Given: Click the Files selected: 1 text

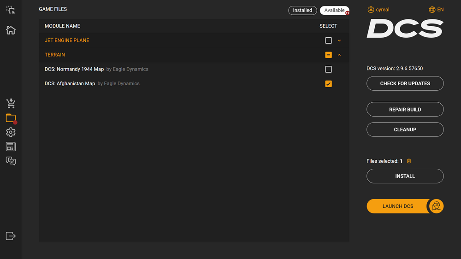Looking at the screenshot, I should click(x=384, y=161).
